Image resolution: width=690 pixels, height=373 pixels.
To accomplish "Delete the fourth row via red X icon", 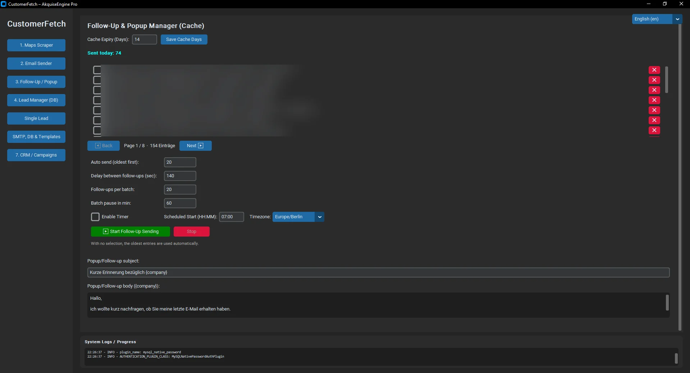I will coord(654,100).
